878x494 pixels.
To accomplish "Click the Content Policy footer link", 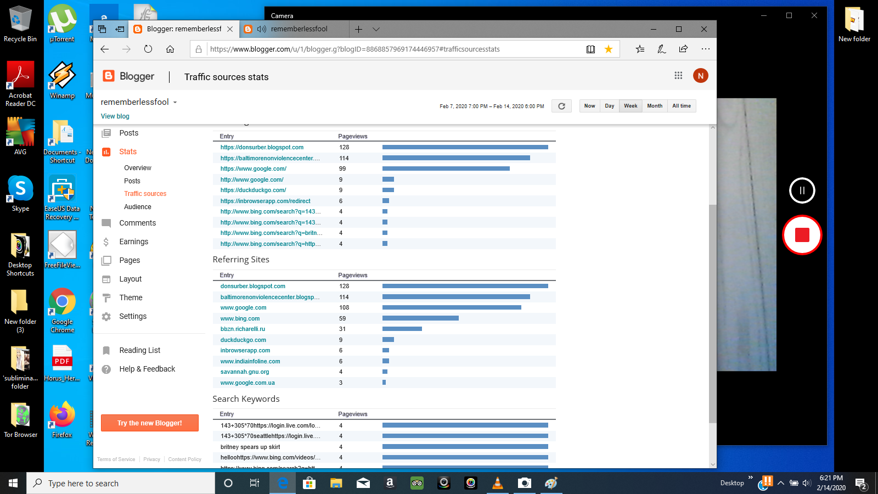I will pyautogui.click(x=185, y=459).
